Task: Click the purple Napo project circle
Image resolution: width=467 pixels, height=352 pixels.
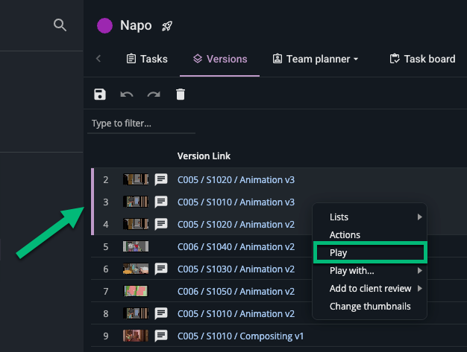Action: [x=105, y=26]
